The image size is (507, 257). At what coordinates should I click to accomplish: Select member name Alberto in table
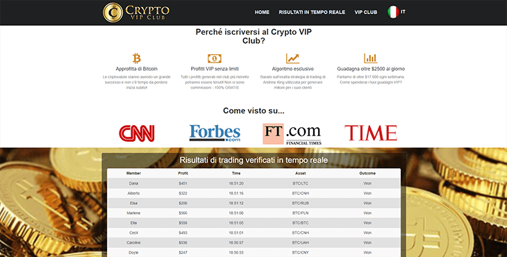point(133,193)
